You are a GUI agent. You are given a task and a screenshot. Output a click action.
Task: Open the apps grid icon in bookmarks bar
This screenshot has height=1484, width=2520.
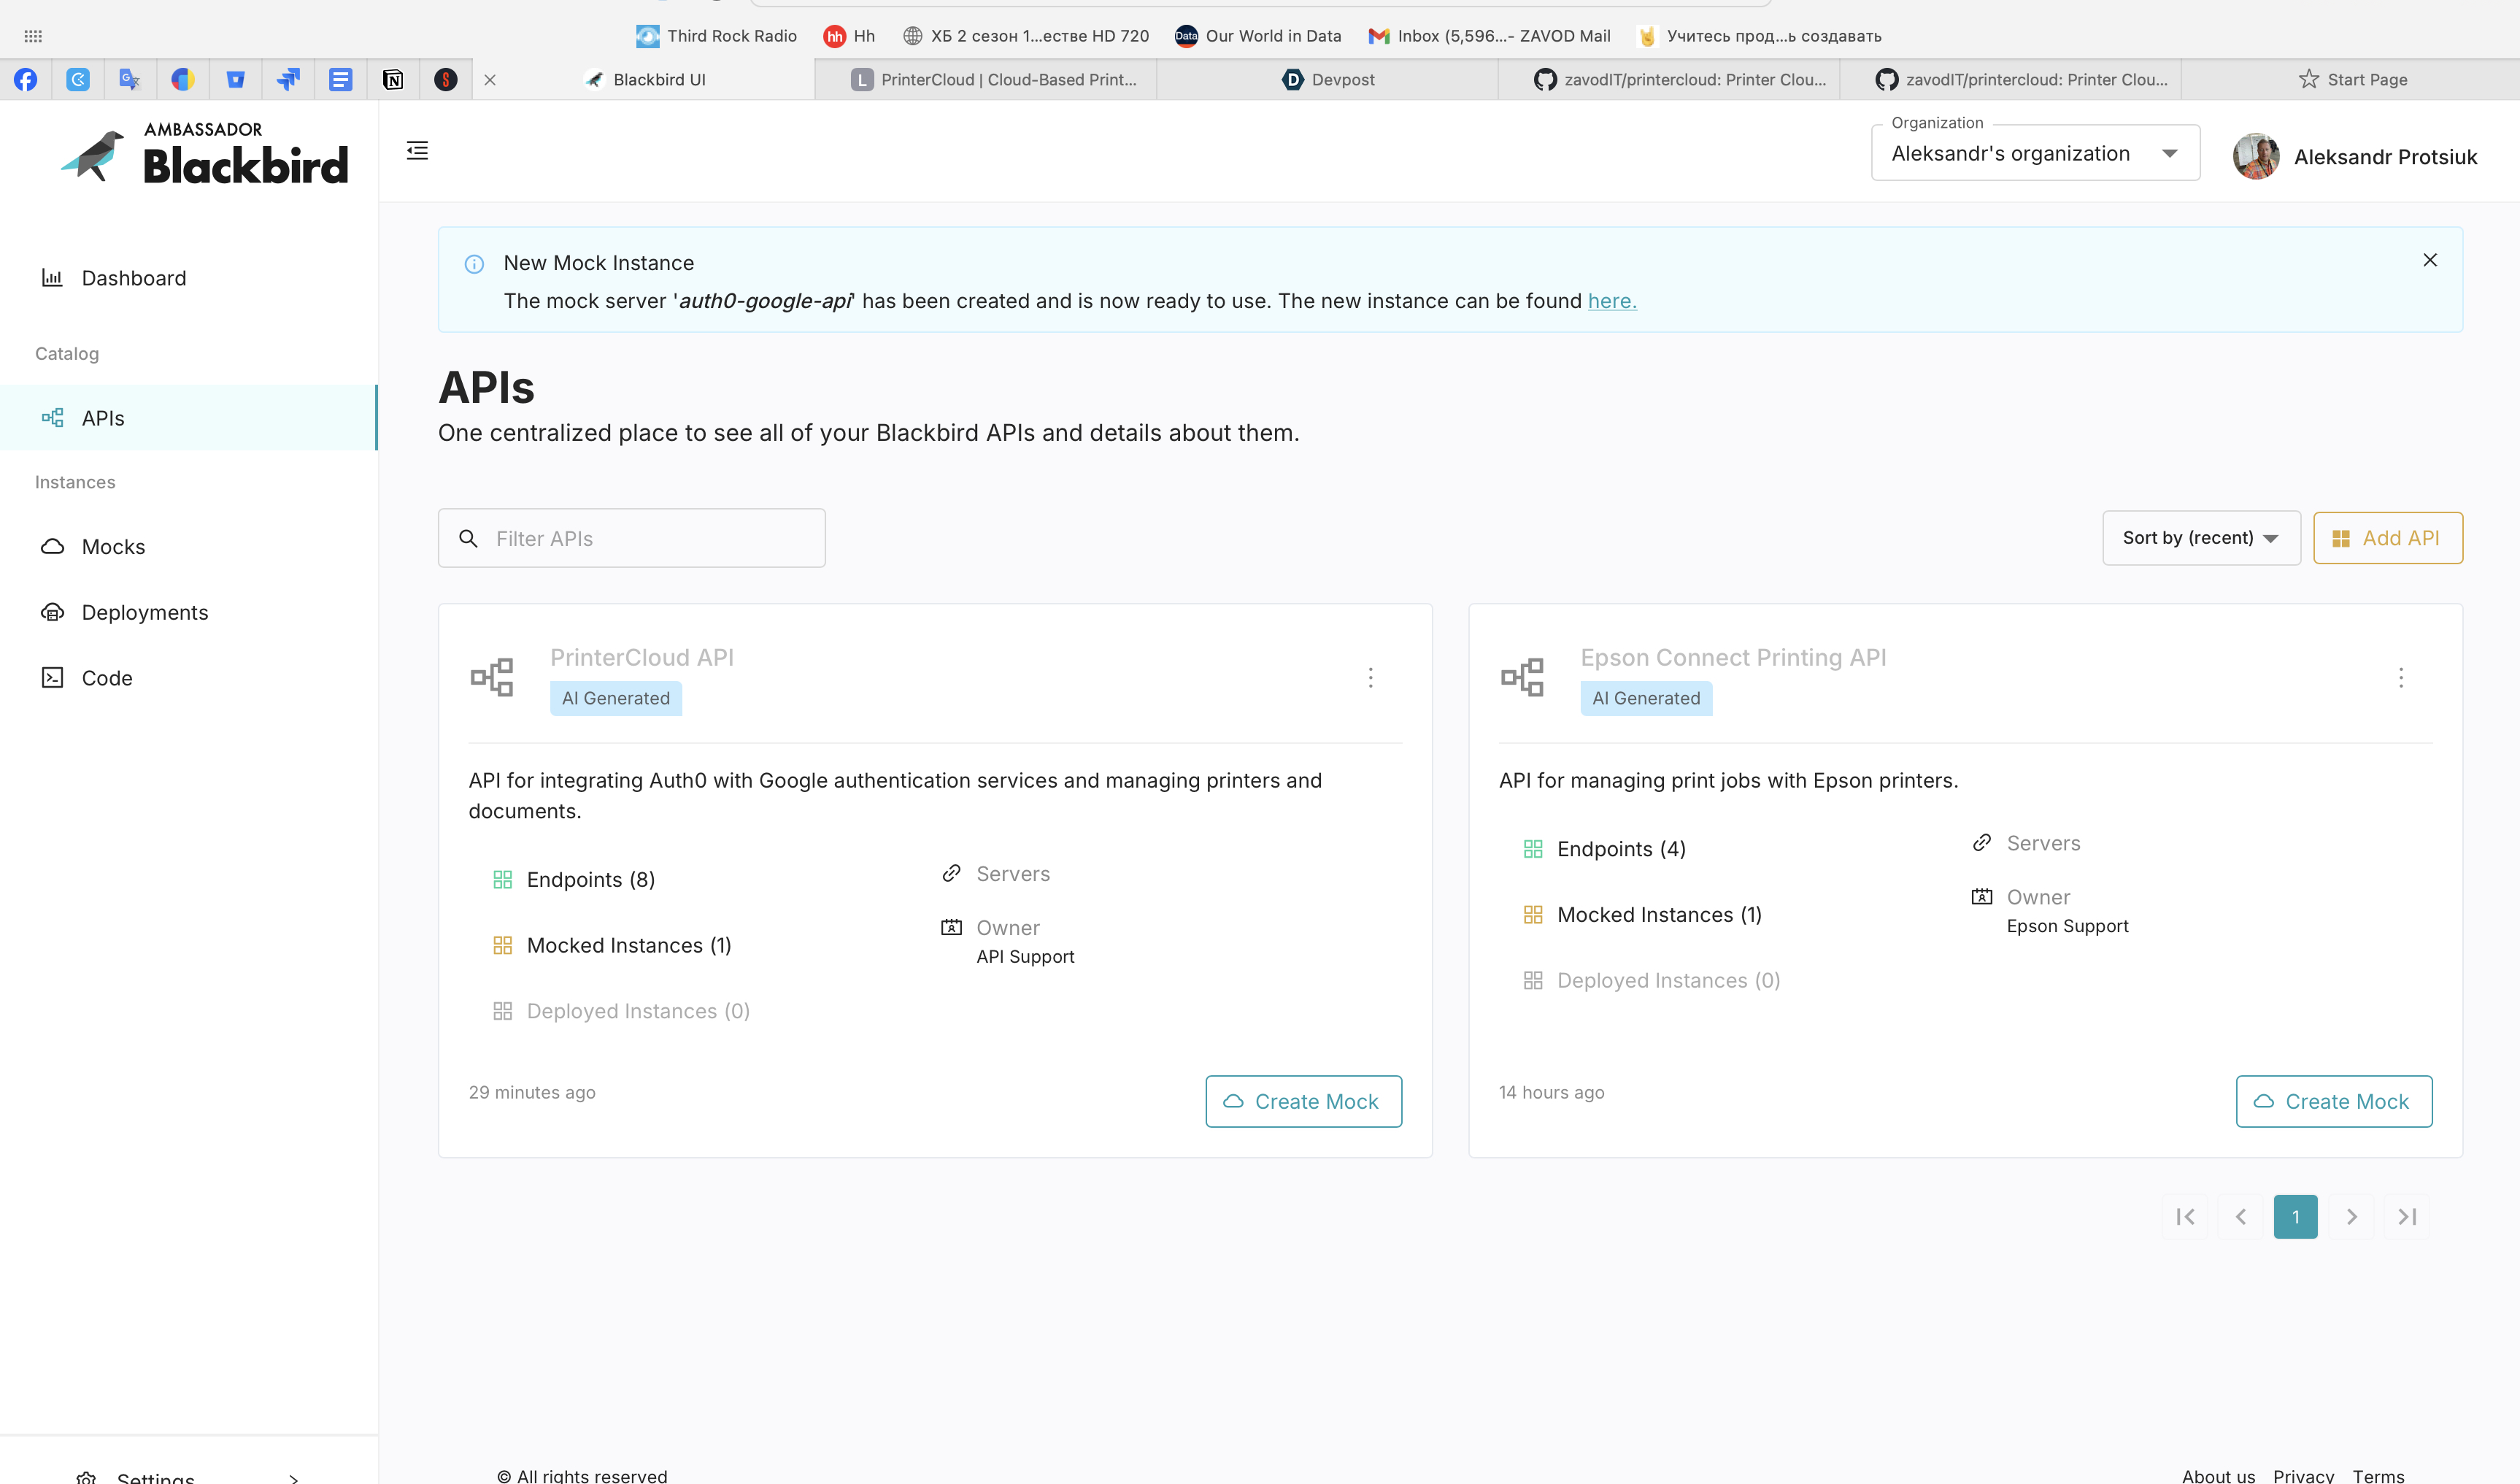33,36
